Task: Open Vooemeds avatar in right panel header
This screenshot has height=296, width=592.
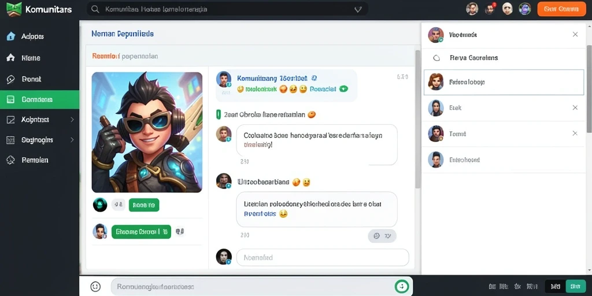Action: 436,35
